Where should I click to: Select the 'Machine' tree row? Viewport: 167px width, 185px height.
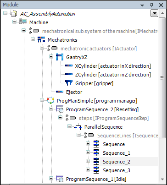pyautogui.click(x=39, y=22)
